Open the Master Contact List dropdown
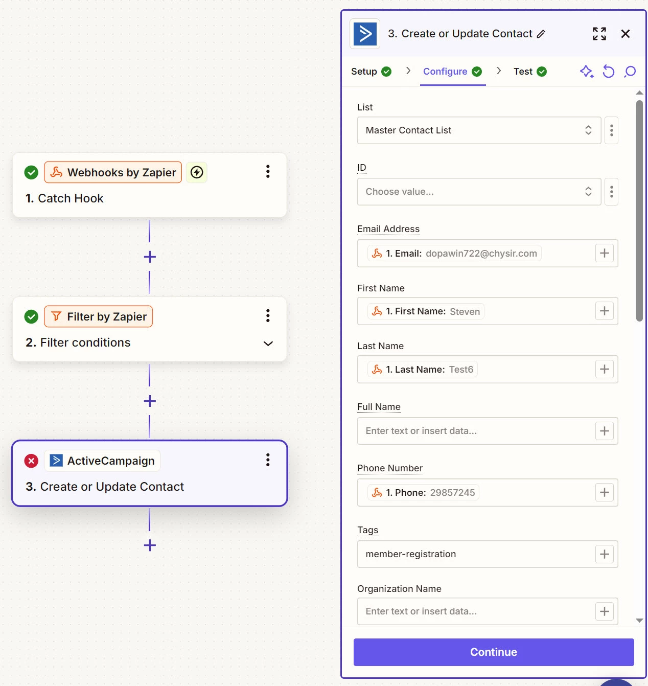 click(479, 130)
